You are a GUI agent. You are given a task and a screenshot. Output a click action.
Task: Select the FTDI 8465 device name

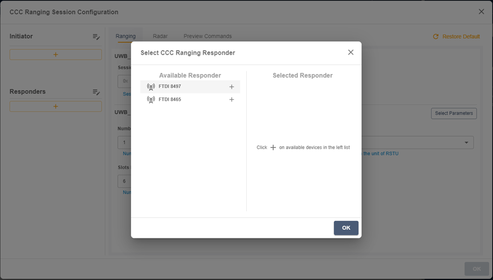pos(170,100)
